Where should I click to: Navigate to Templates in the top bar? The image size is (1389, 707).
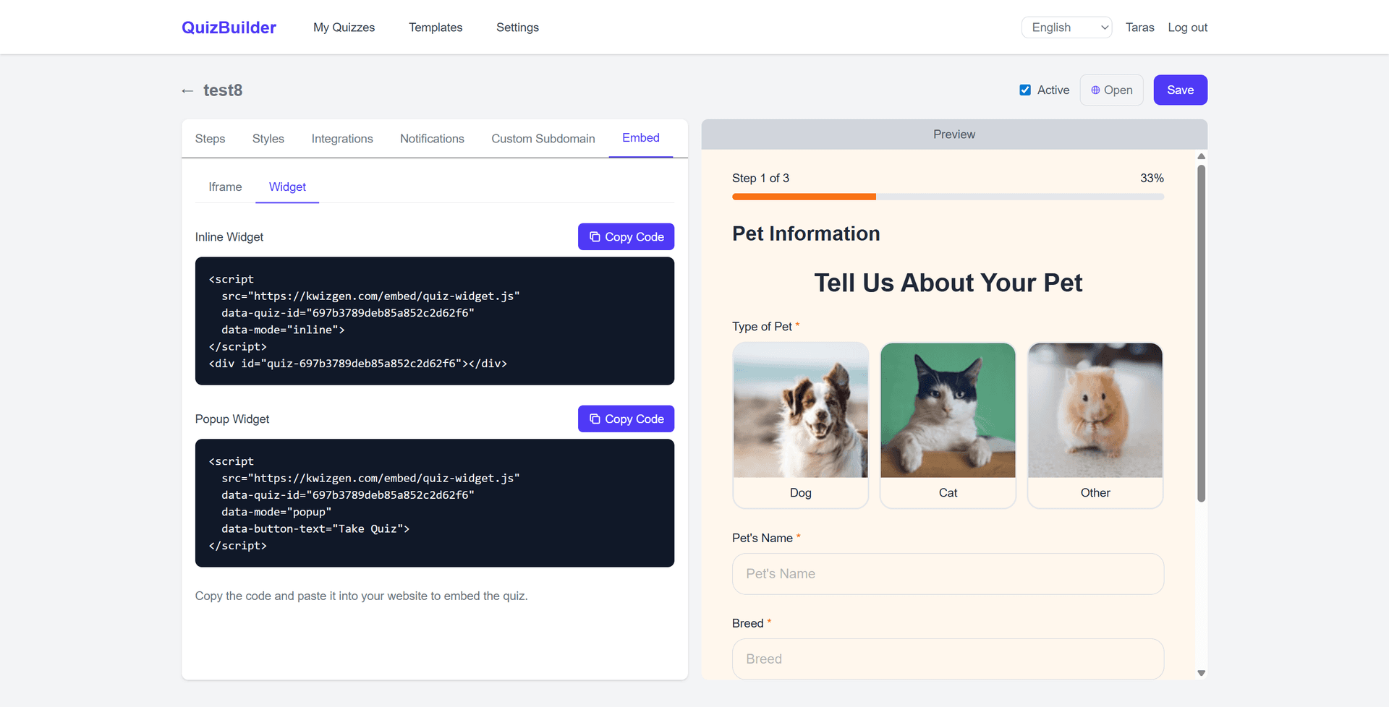pos(436,27)
